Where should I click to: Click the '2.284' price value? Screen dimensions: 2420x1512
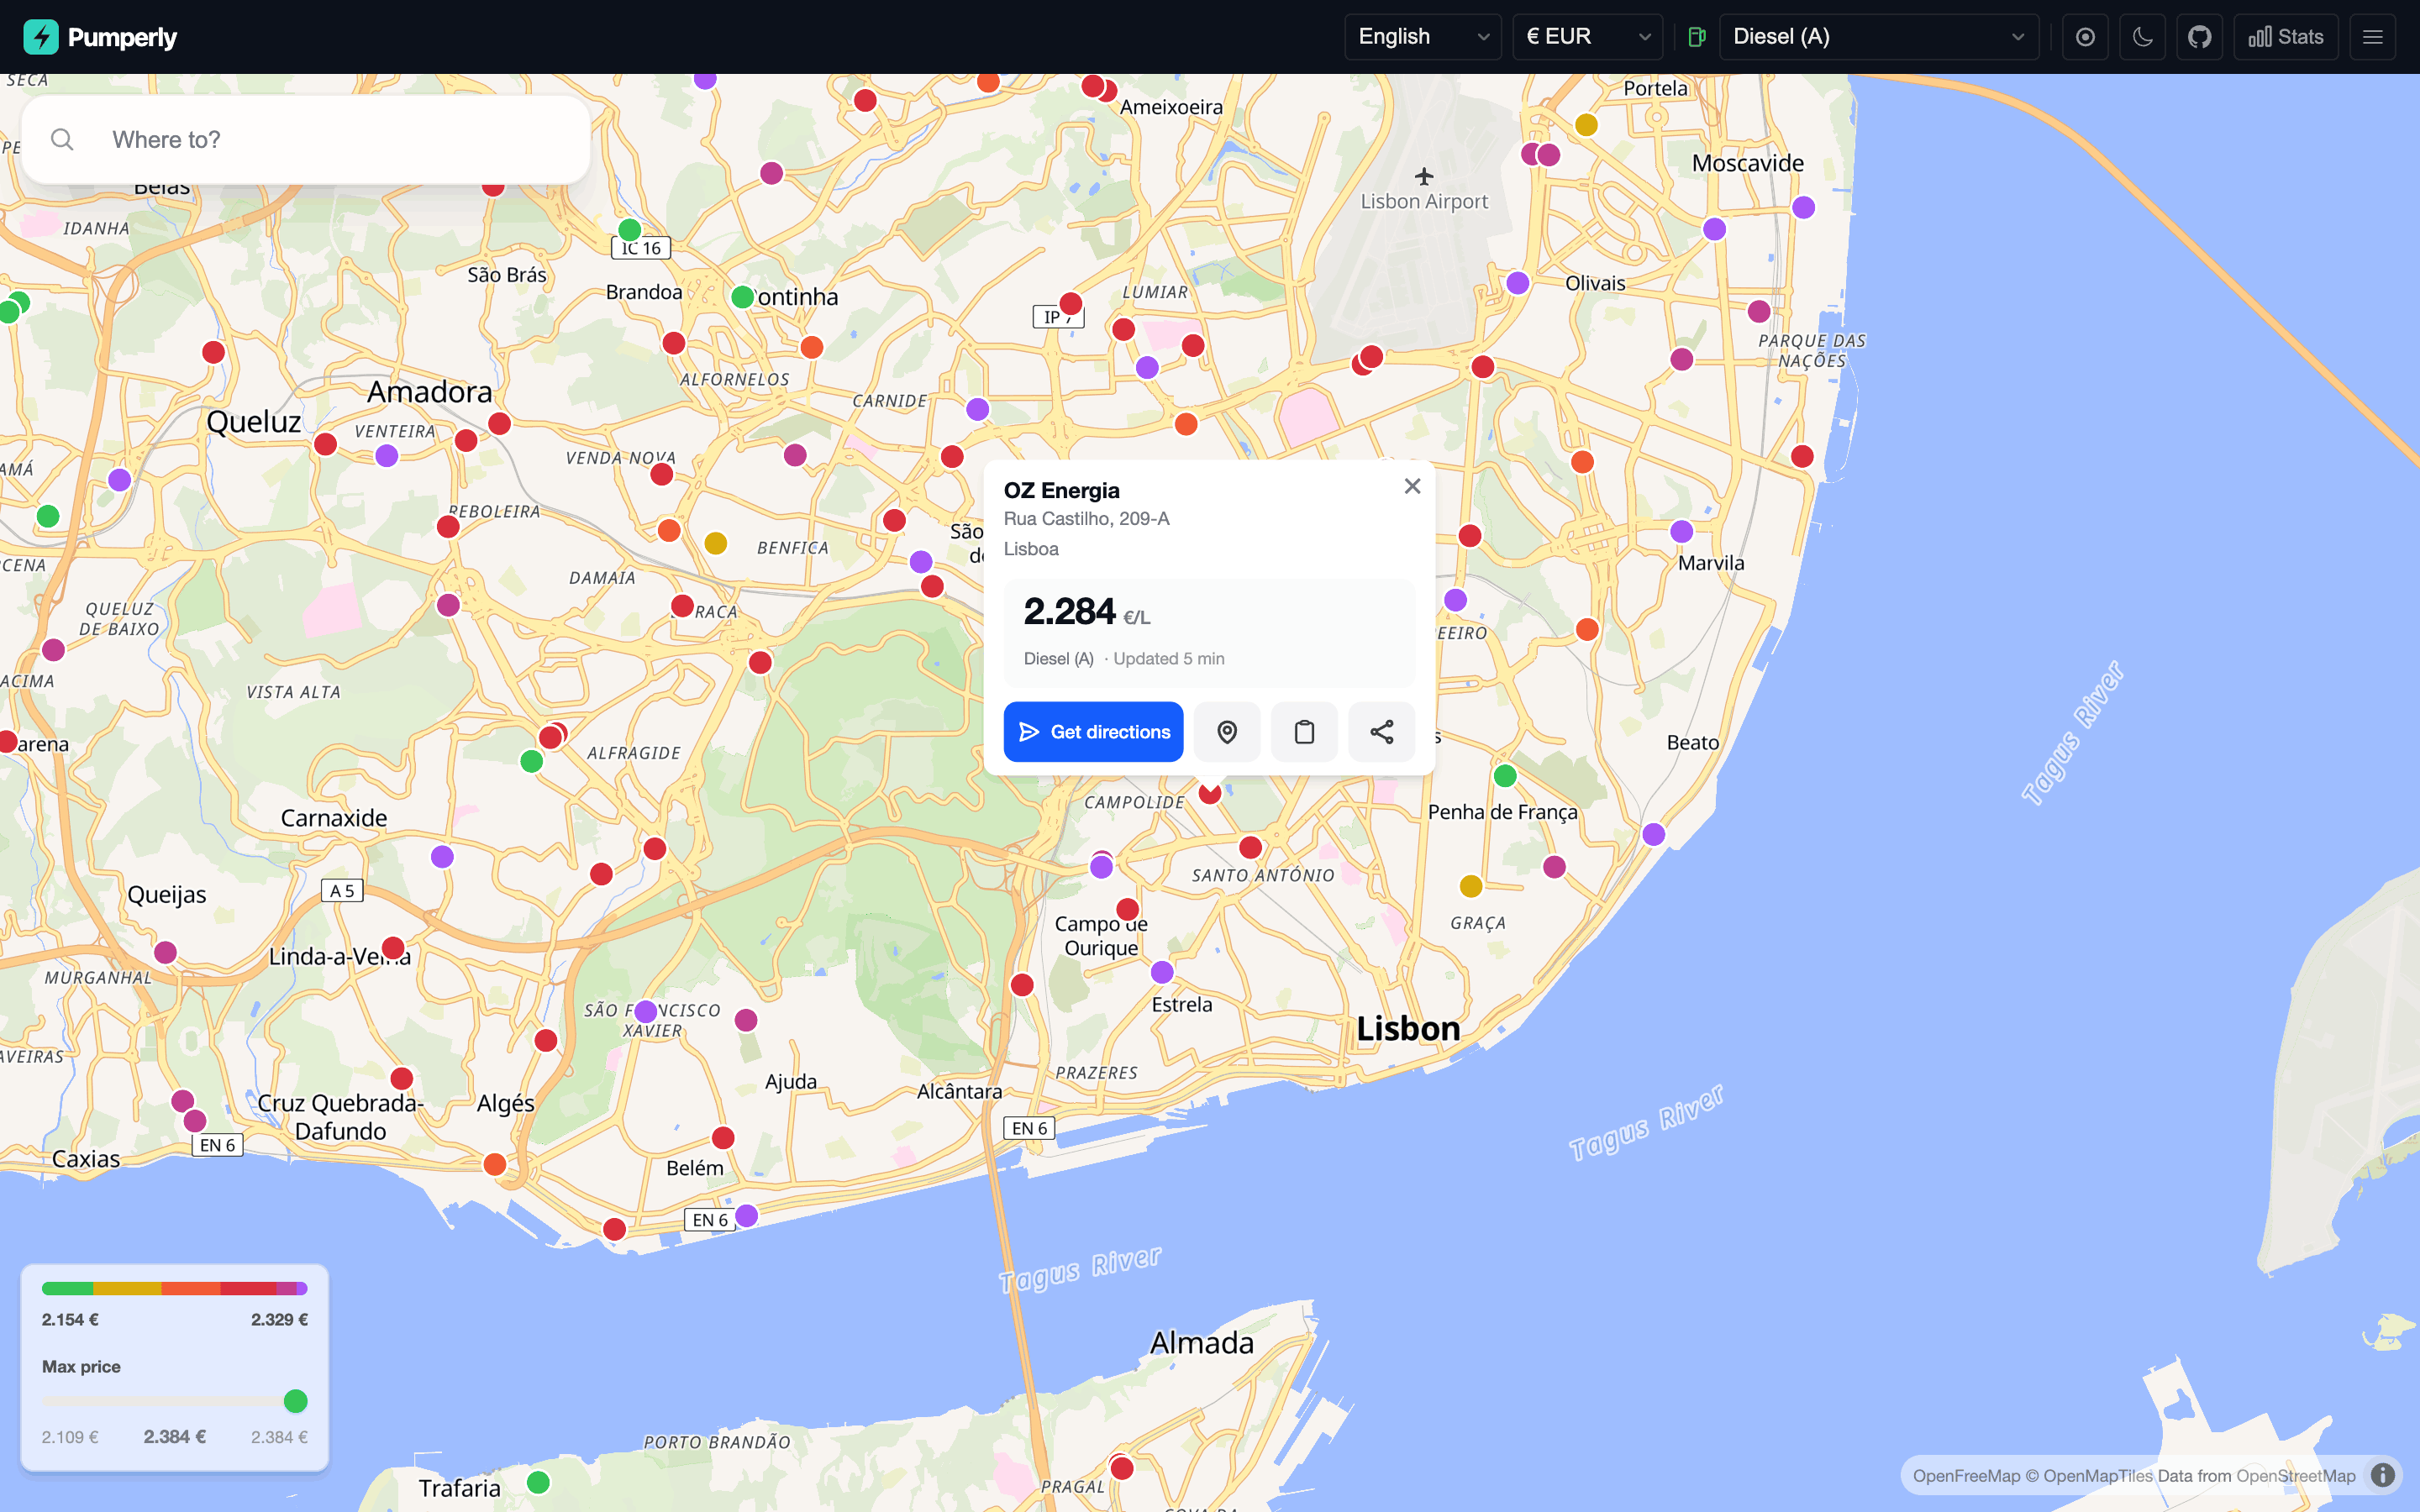pyautogui.click(x=1069, y=611)
